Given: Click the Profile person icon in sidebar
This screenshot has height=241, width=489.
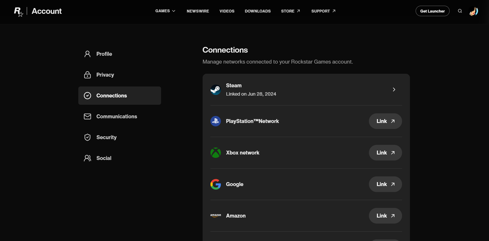Looking at the screenshot, I should [87, 54].
